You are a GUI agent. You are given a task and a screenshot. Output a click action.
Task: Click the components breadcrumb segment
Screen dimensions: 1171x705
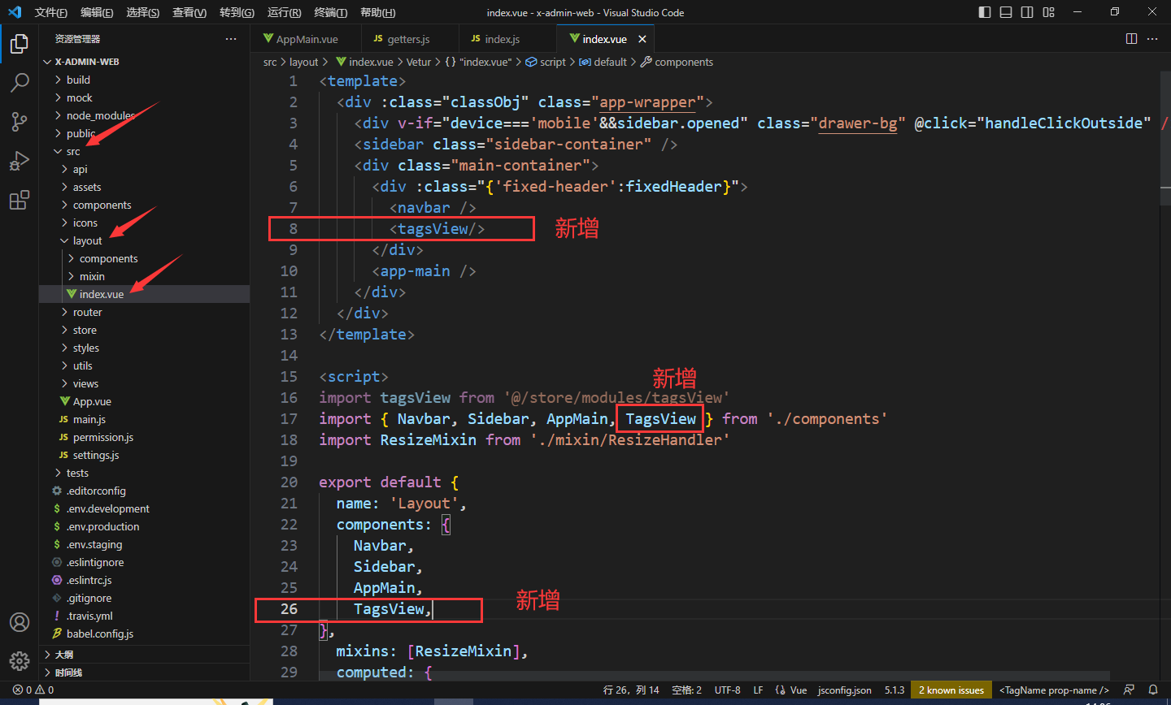point(677,62)
